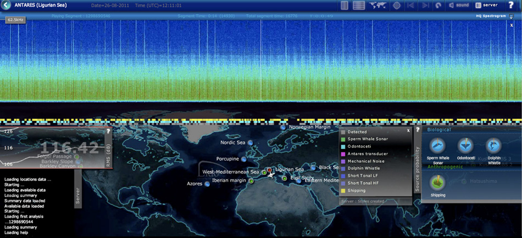Skip to previous segment
This screenshot has width=522, height=238.
point(411,5)
